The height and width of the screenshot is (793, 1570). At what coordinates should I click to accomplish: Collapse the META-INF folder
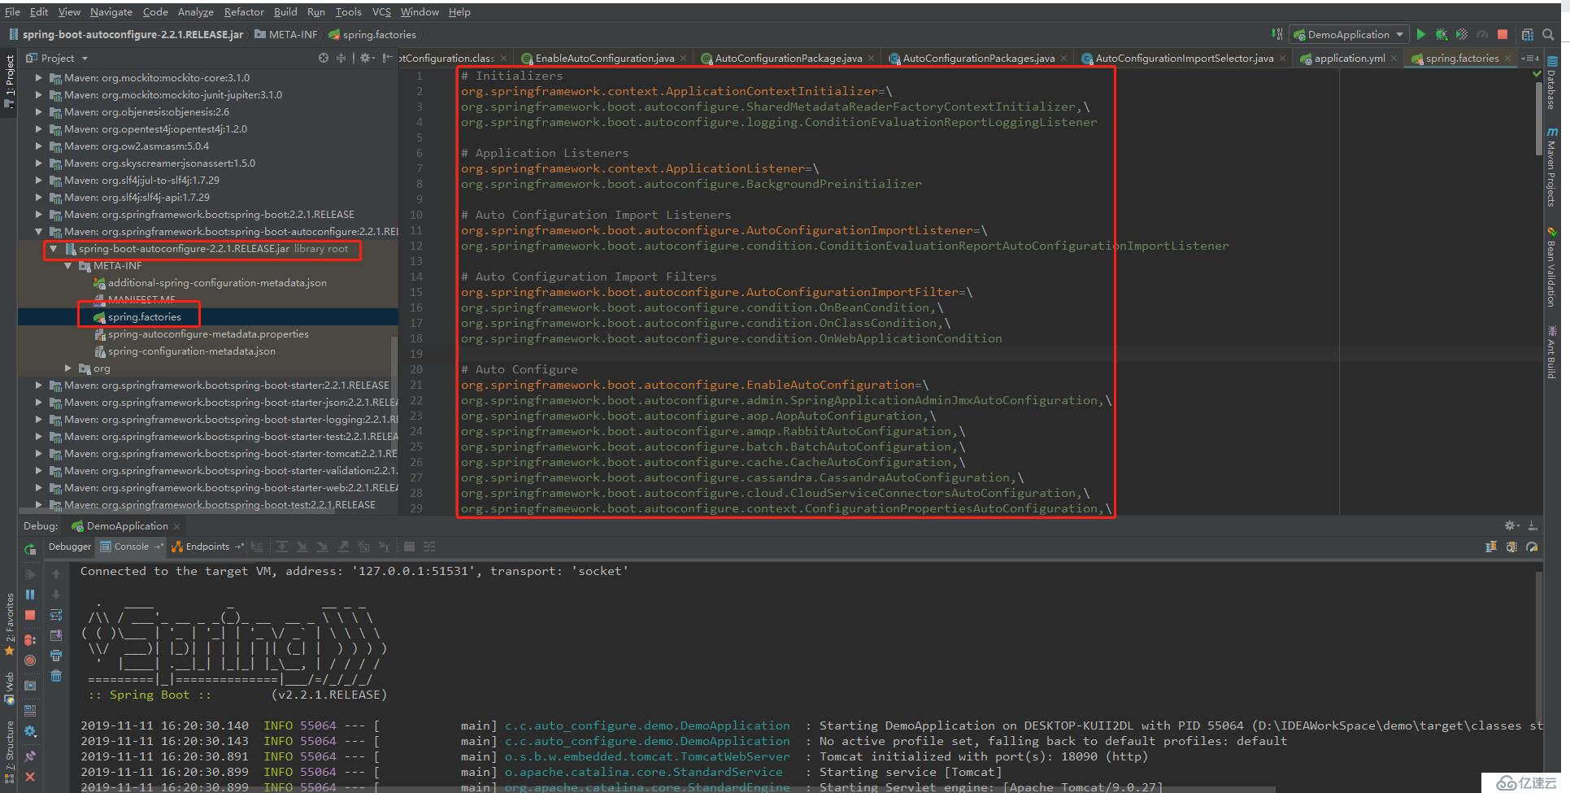point(68,266)
